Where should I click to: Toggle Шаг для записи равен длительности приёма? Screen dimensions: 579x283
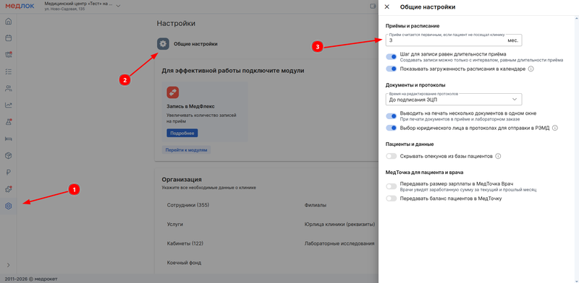coord(391,57)
